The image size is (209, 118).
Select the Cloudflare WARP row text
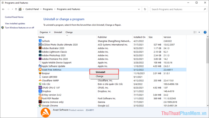tap(50, 81)
